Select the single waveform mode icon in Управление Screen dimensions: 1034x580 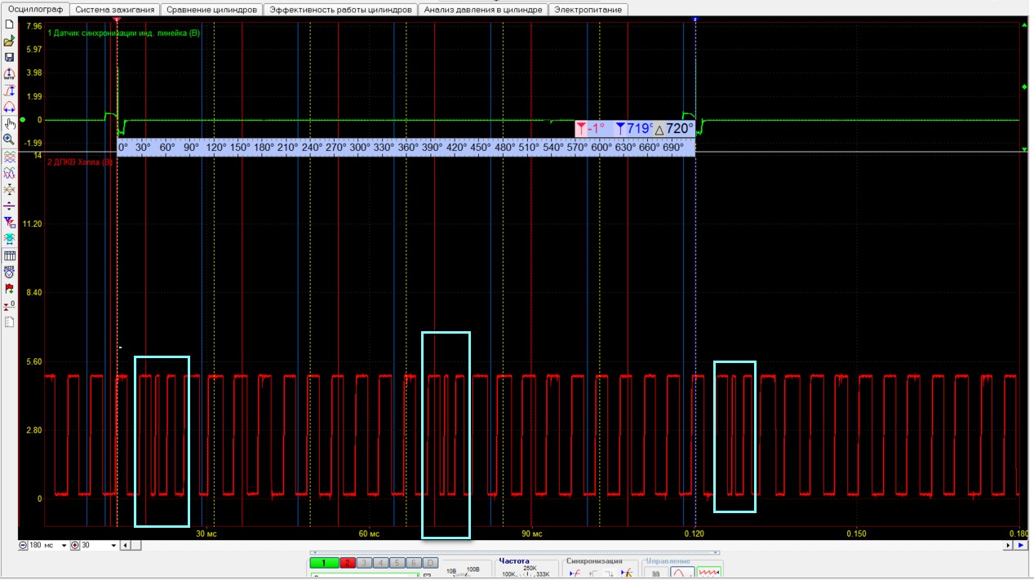(682, 573)
